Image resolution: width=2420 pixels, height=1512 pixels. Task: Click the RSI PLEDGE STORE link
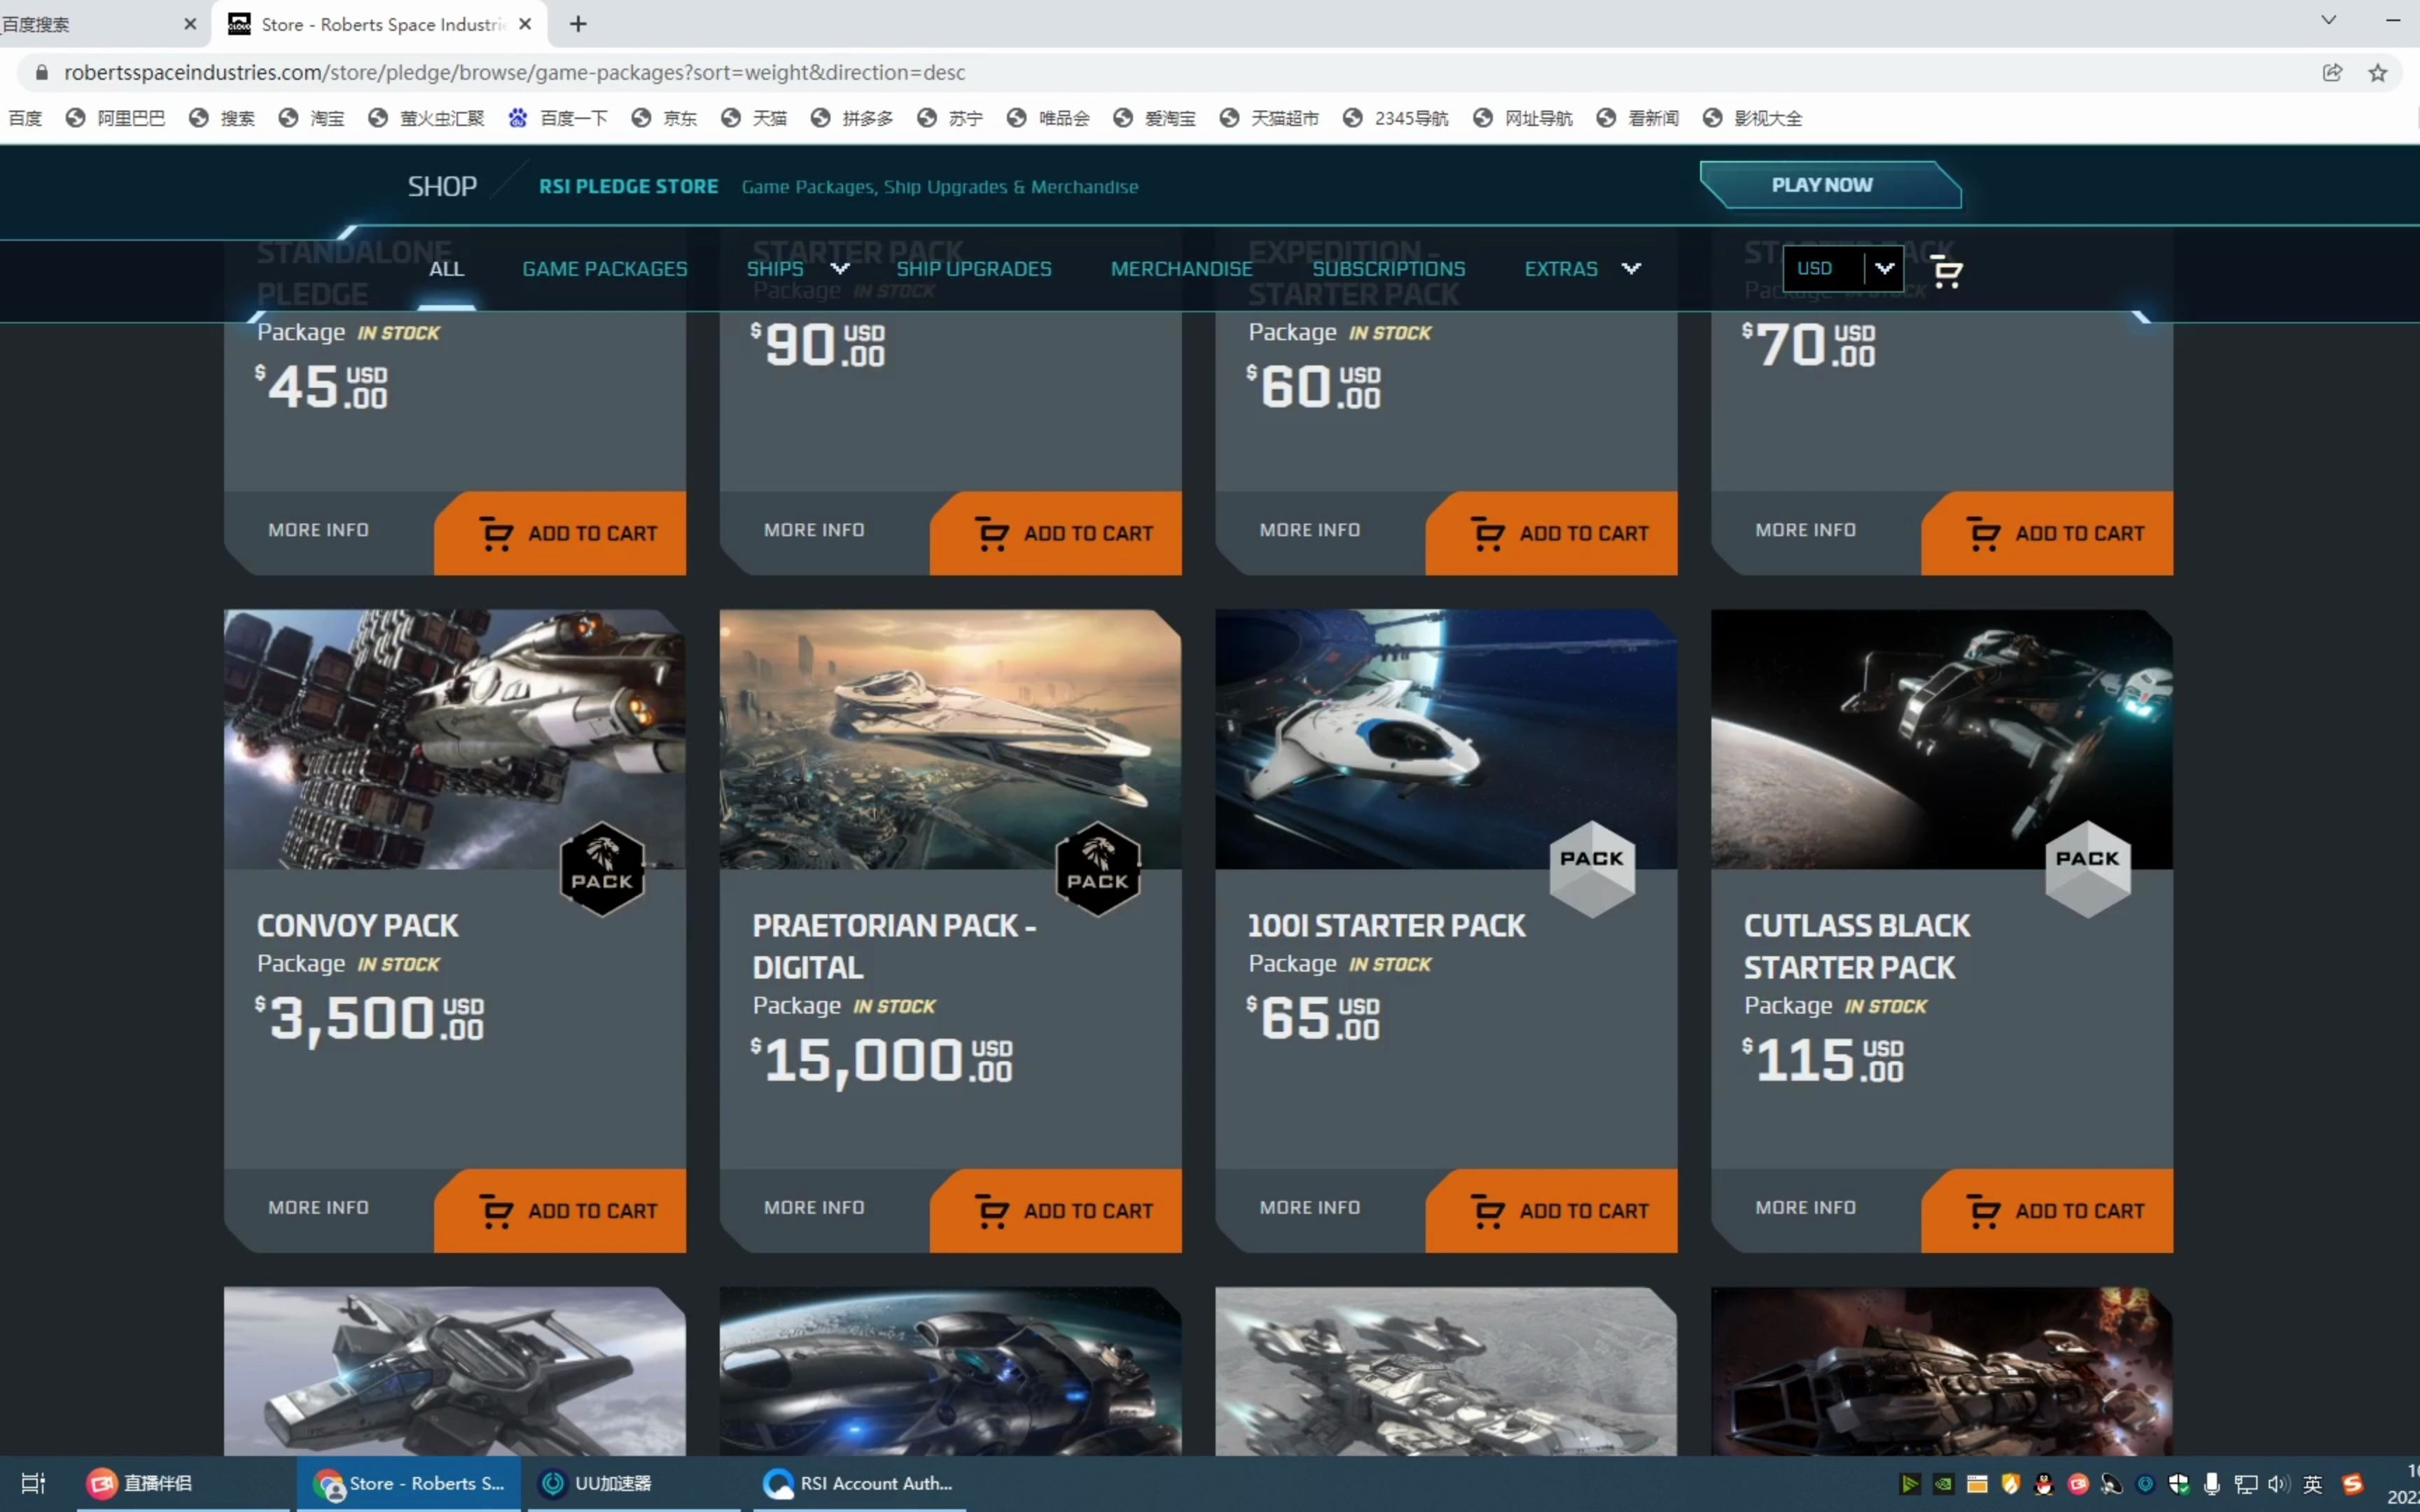point(628,186)
